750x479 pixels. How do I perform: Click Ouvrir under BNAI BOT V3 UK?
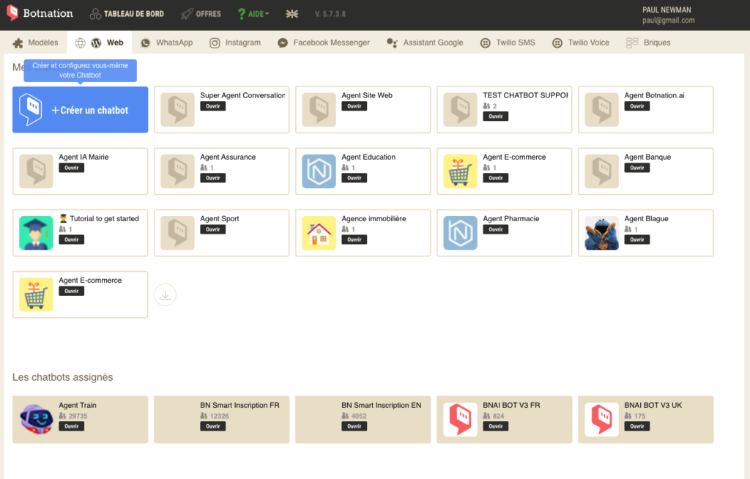[x=637, y=426]
